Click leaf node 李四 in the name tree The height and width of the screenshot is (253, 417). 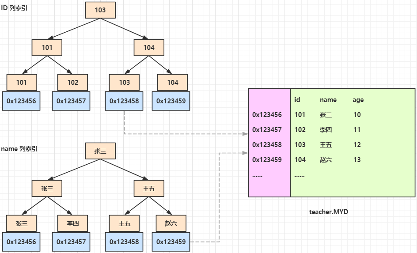click(x=72, y=223)
